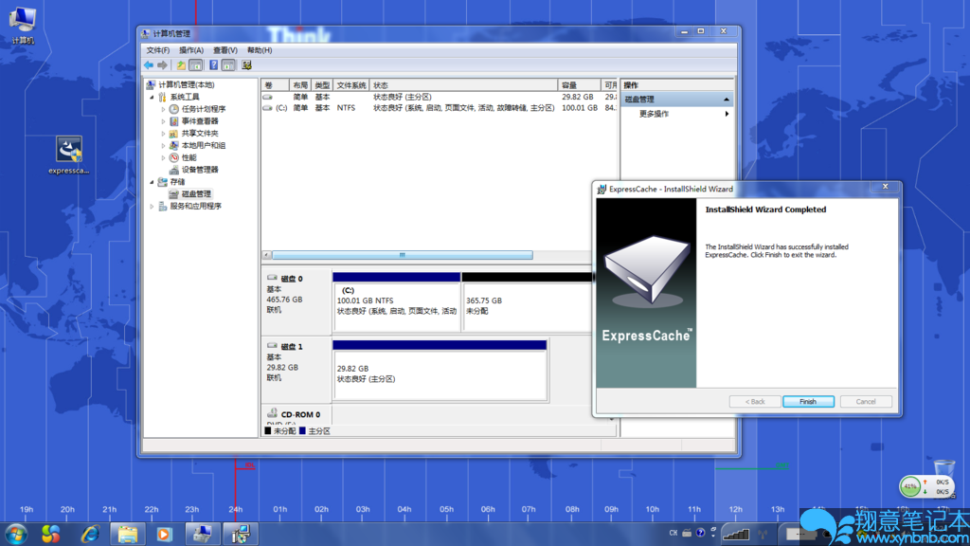Toggle the Show/Hide Console Tree toolbar icon

tap(195, 65)
